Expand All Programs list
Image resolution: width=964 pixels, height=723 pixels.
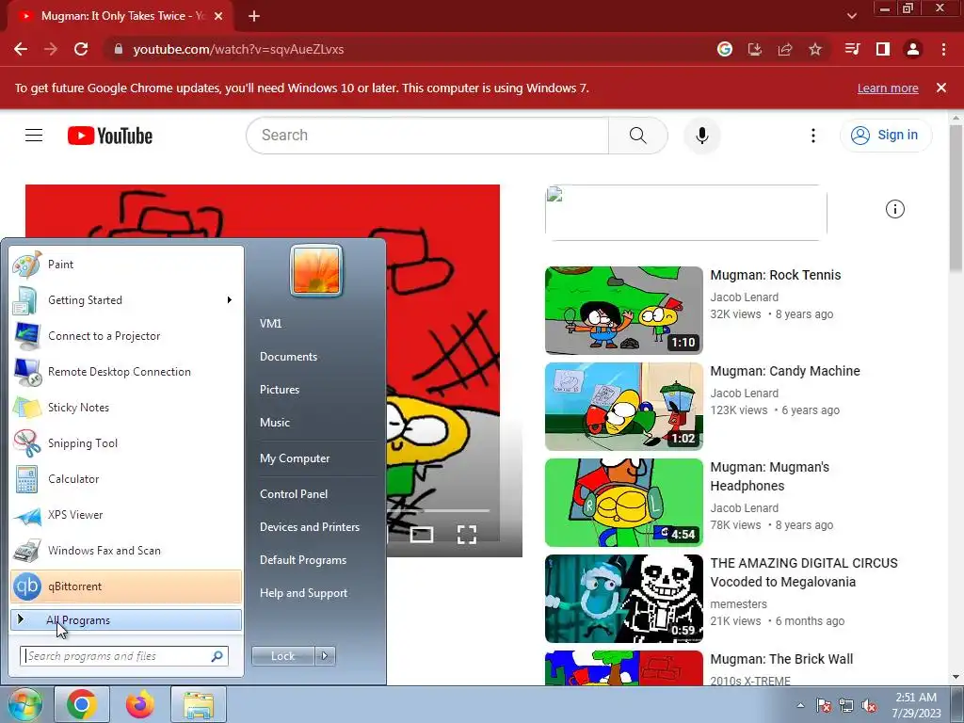(x=126, y=620)
